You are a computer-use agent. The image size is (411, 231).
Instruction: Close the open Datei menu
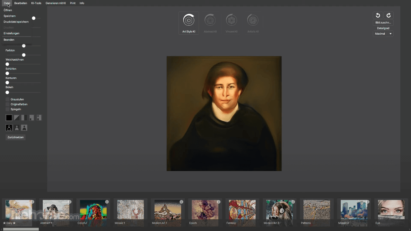[x=7, y=3]
